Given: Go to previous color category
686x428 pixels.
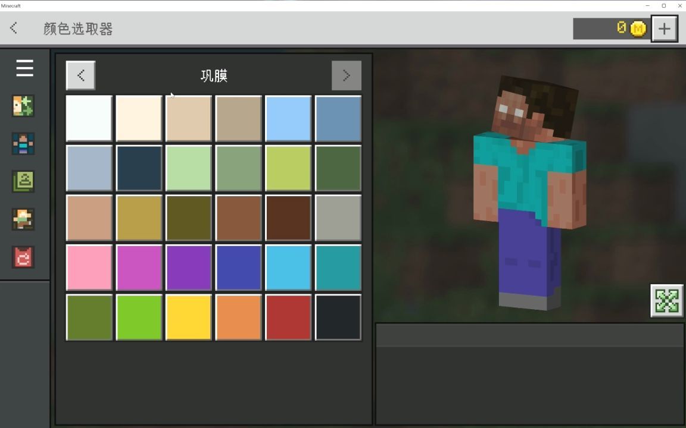Looking at the screenshot, I should (80, 75).
